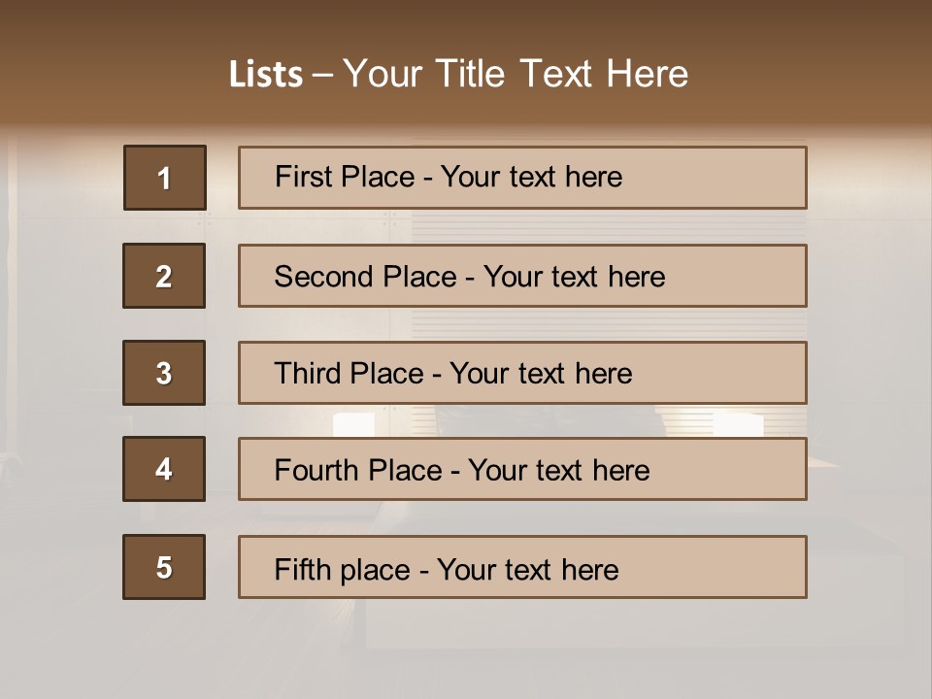Click the number 5 square

163,567
